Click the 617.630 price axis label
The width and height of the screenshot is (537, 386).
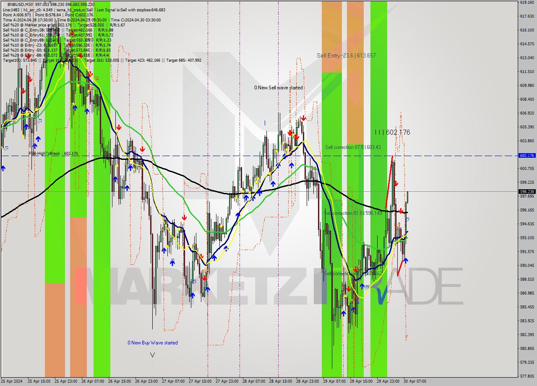pyautogui.click(x=527, y=16)
